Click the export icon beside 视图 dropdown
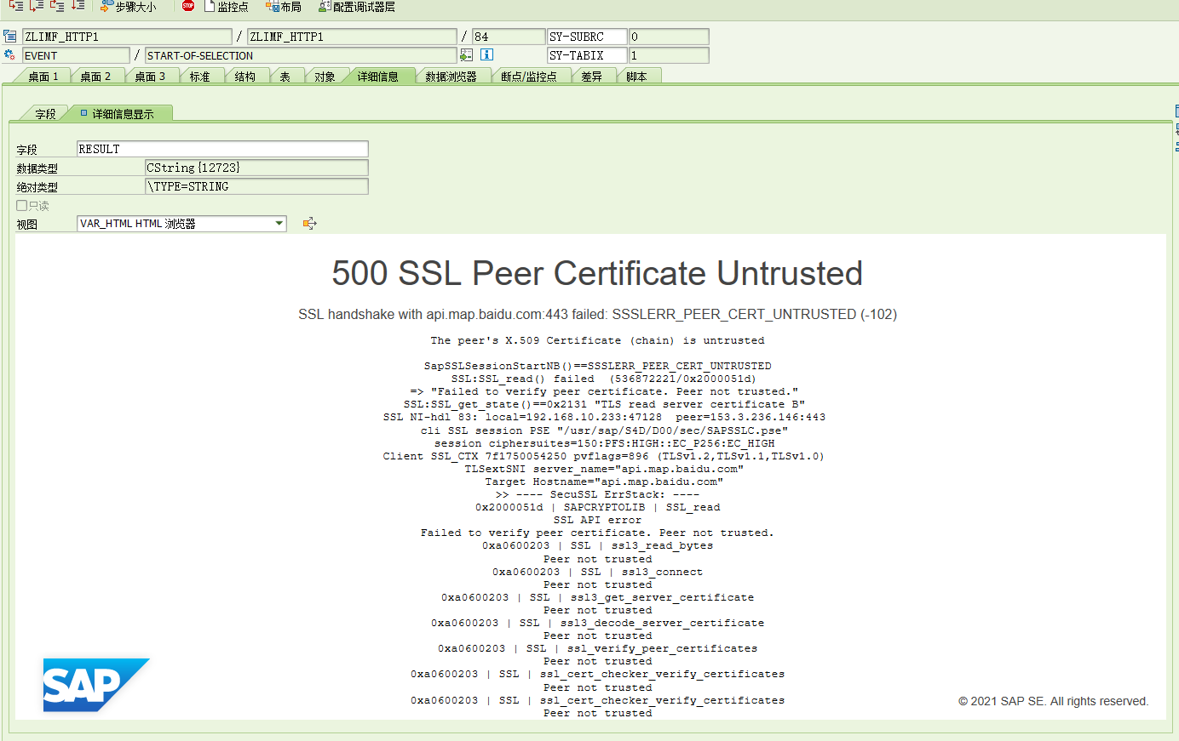 coord(310,224)
